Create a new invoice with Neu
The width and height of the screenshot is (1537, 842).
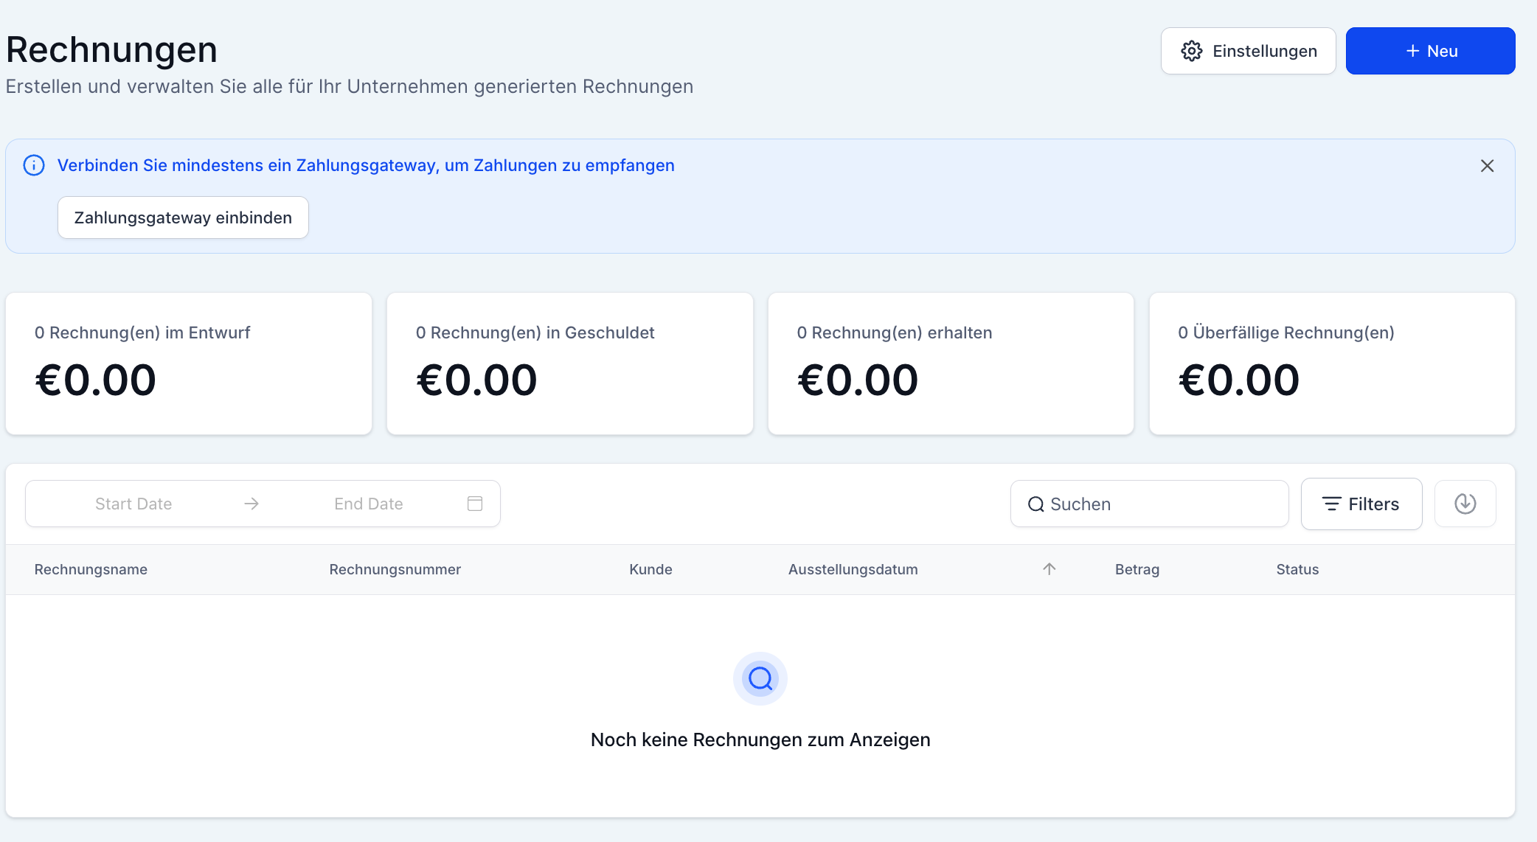(1430, 51)
